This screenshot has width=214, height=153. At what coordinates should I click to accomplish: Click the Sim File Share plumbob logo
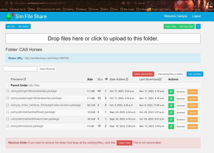click(10, 17)
